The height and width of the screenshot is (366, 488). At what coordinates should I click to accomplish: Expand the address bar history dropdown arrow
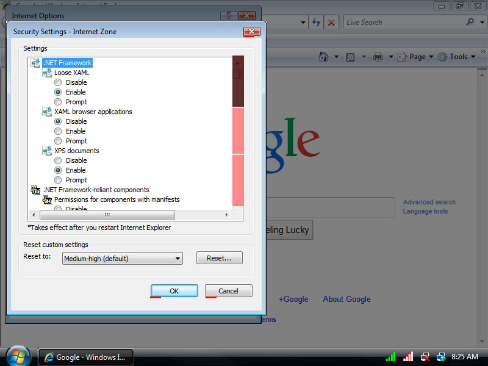point(303,23)
